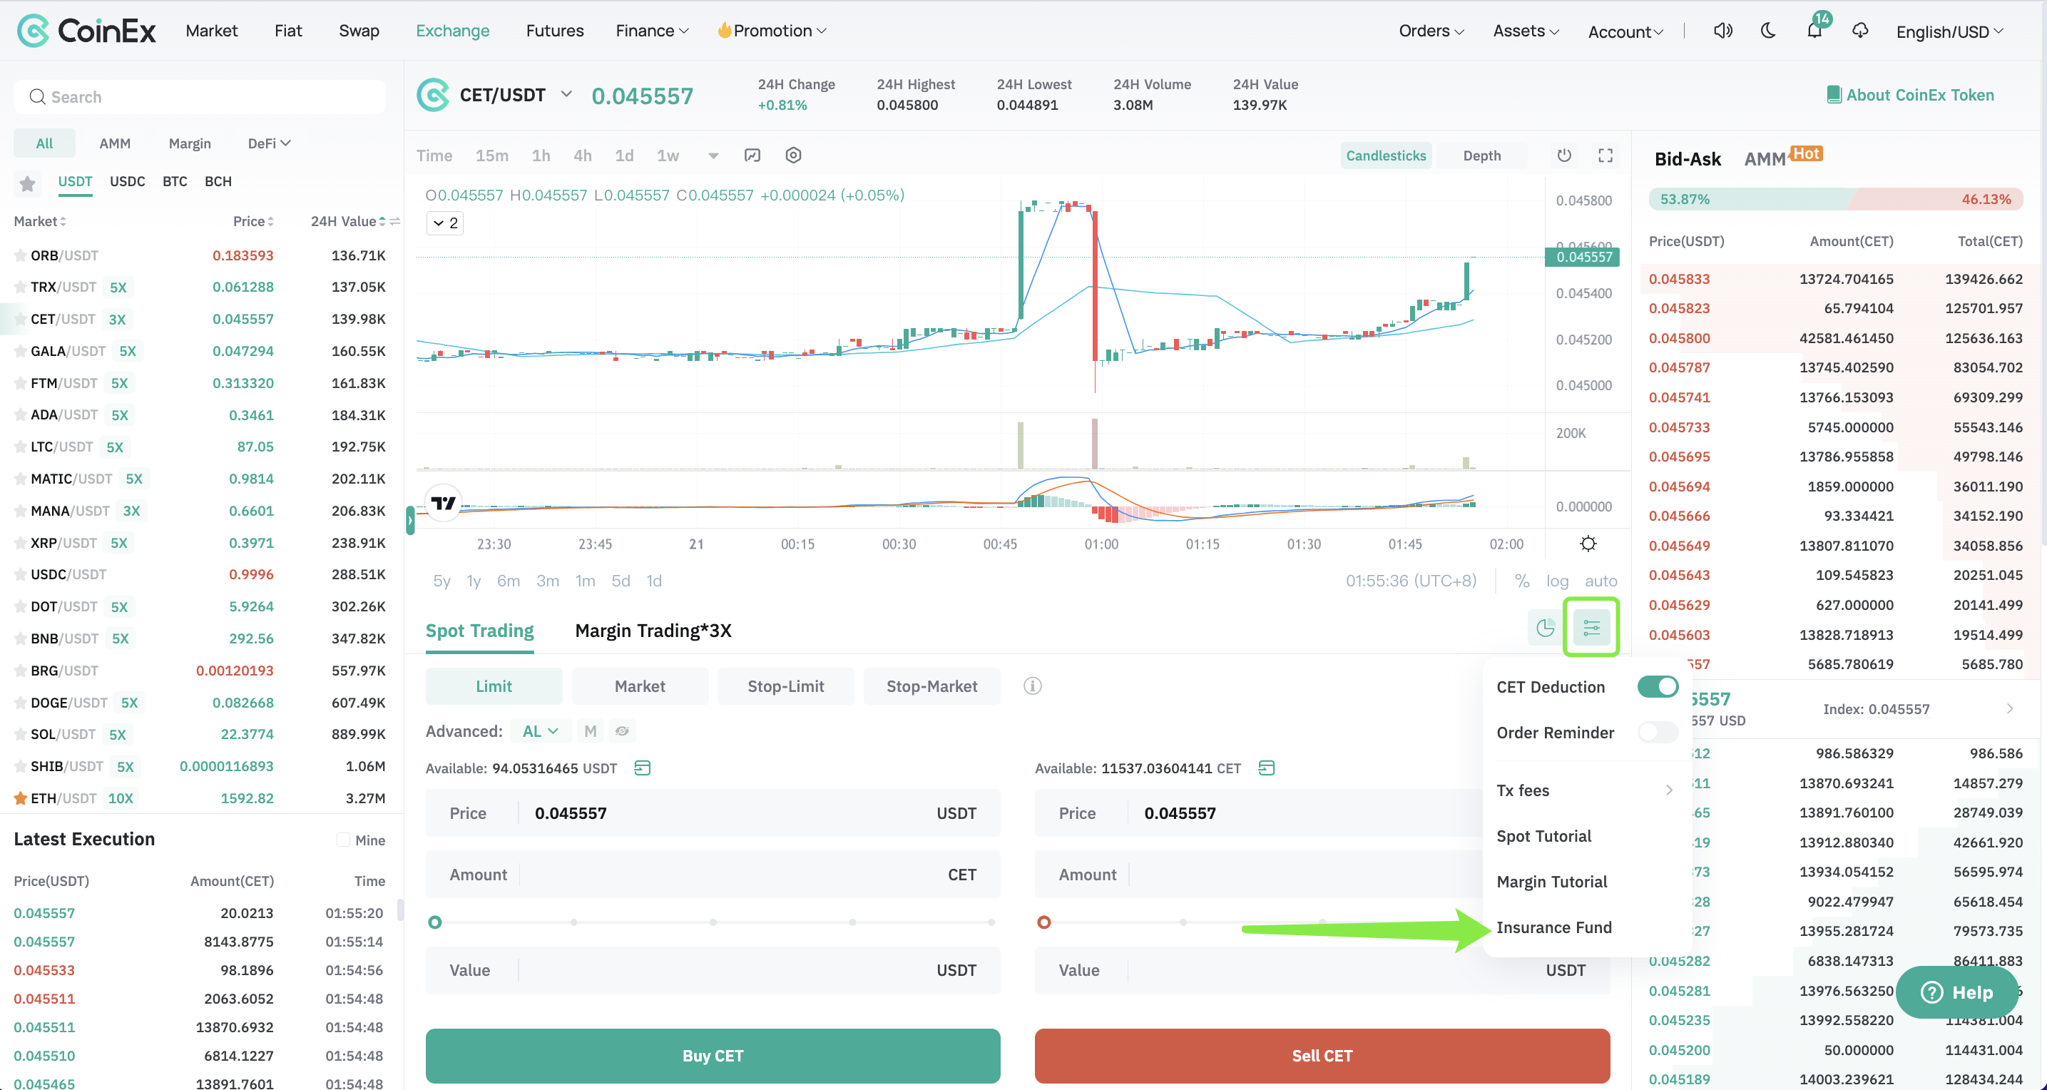Open the Orders dropdown
The width and height of the screenshot is (2047, 1090).
1431,31
